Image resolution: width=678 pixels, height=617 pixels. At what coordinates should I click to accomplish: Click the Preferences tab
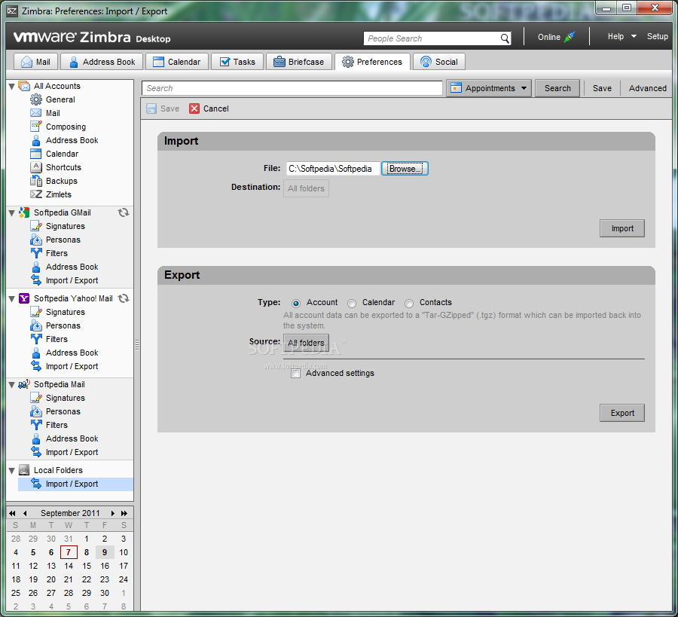click(372, 62)
